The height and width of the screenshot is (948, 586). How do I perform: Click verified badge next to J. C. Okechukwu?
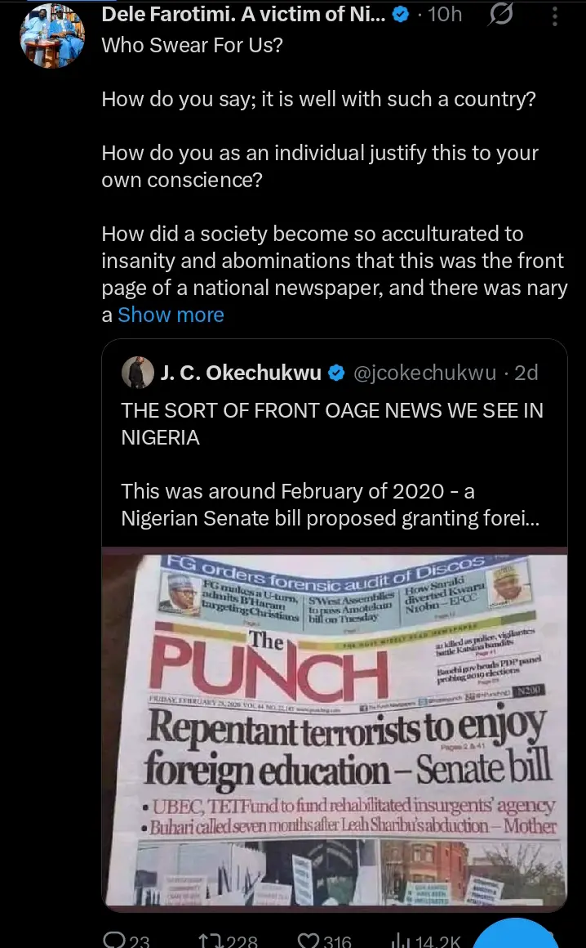pos(335,373)
